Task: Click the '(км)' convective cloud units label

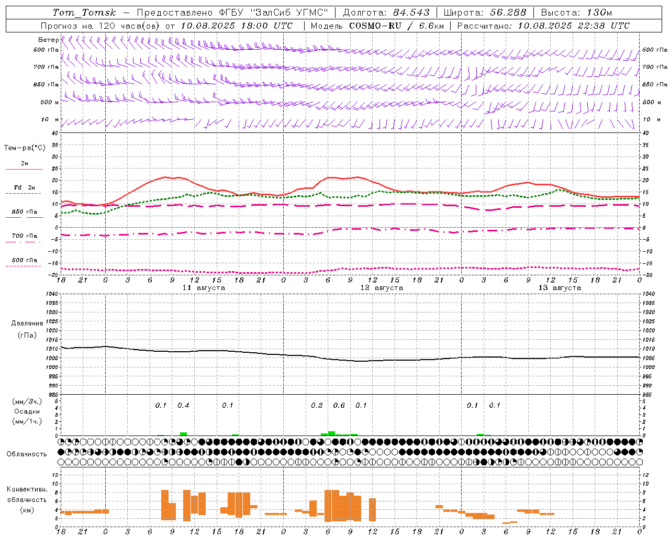Action: pos(27,510)
